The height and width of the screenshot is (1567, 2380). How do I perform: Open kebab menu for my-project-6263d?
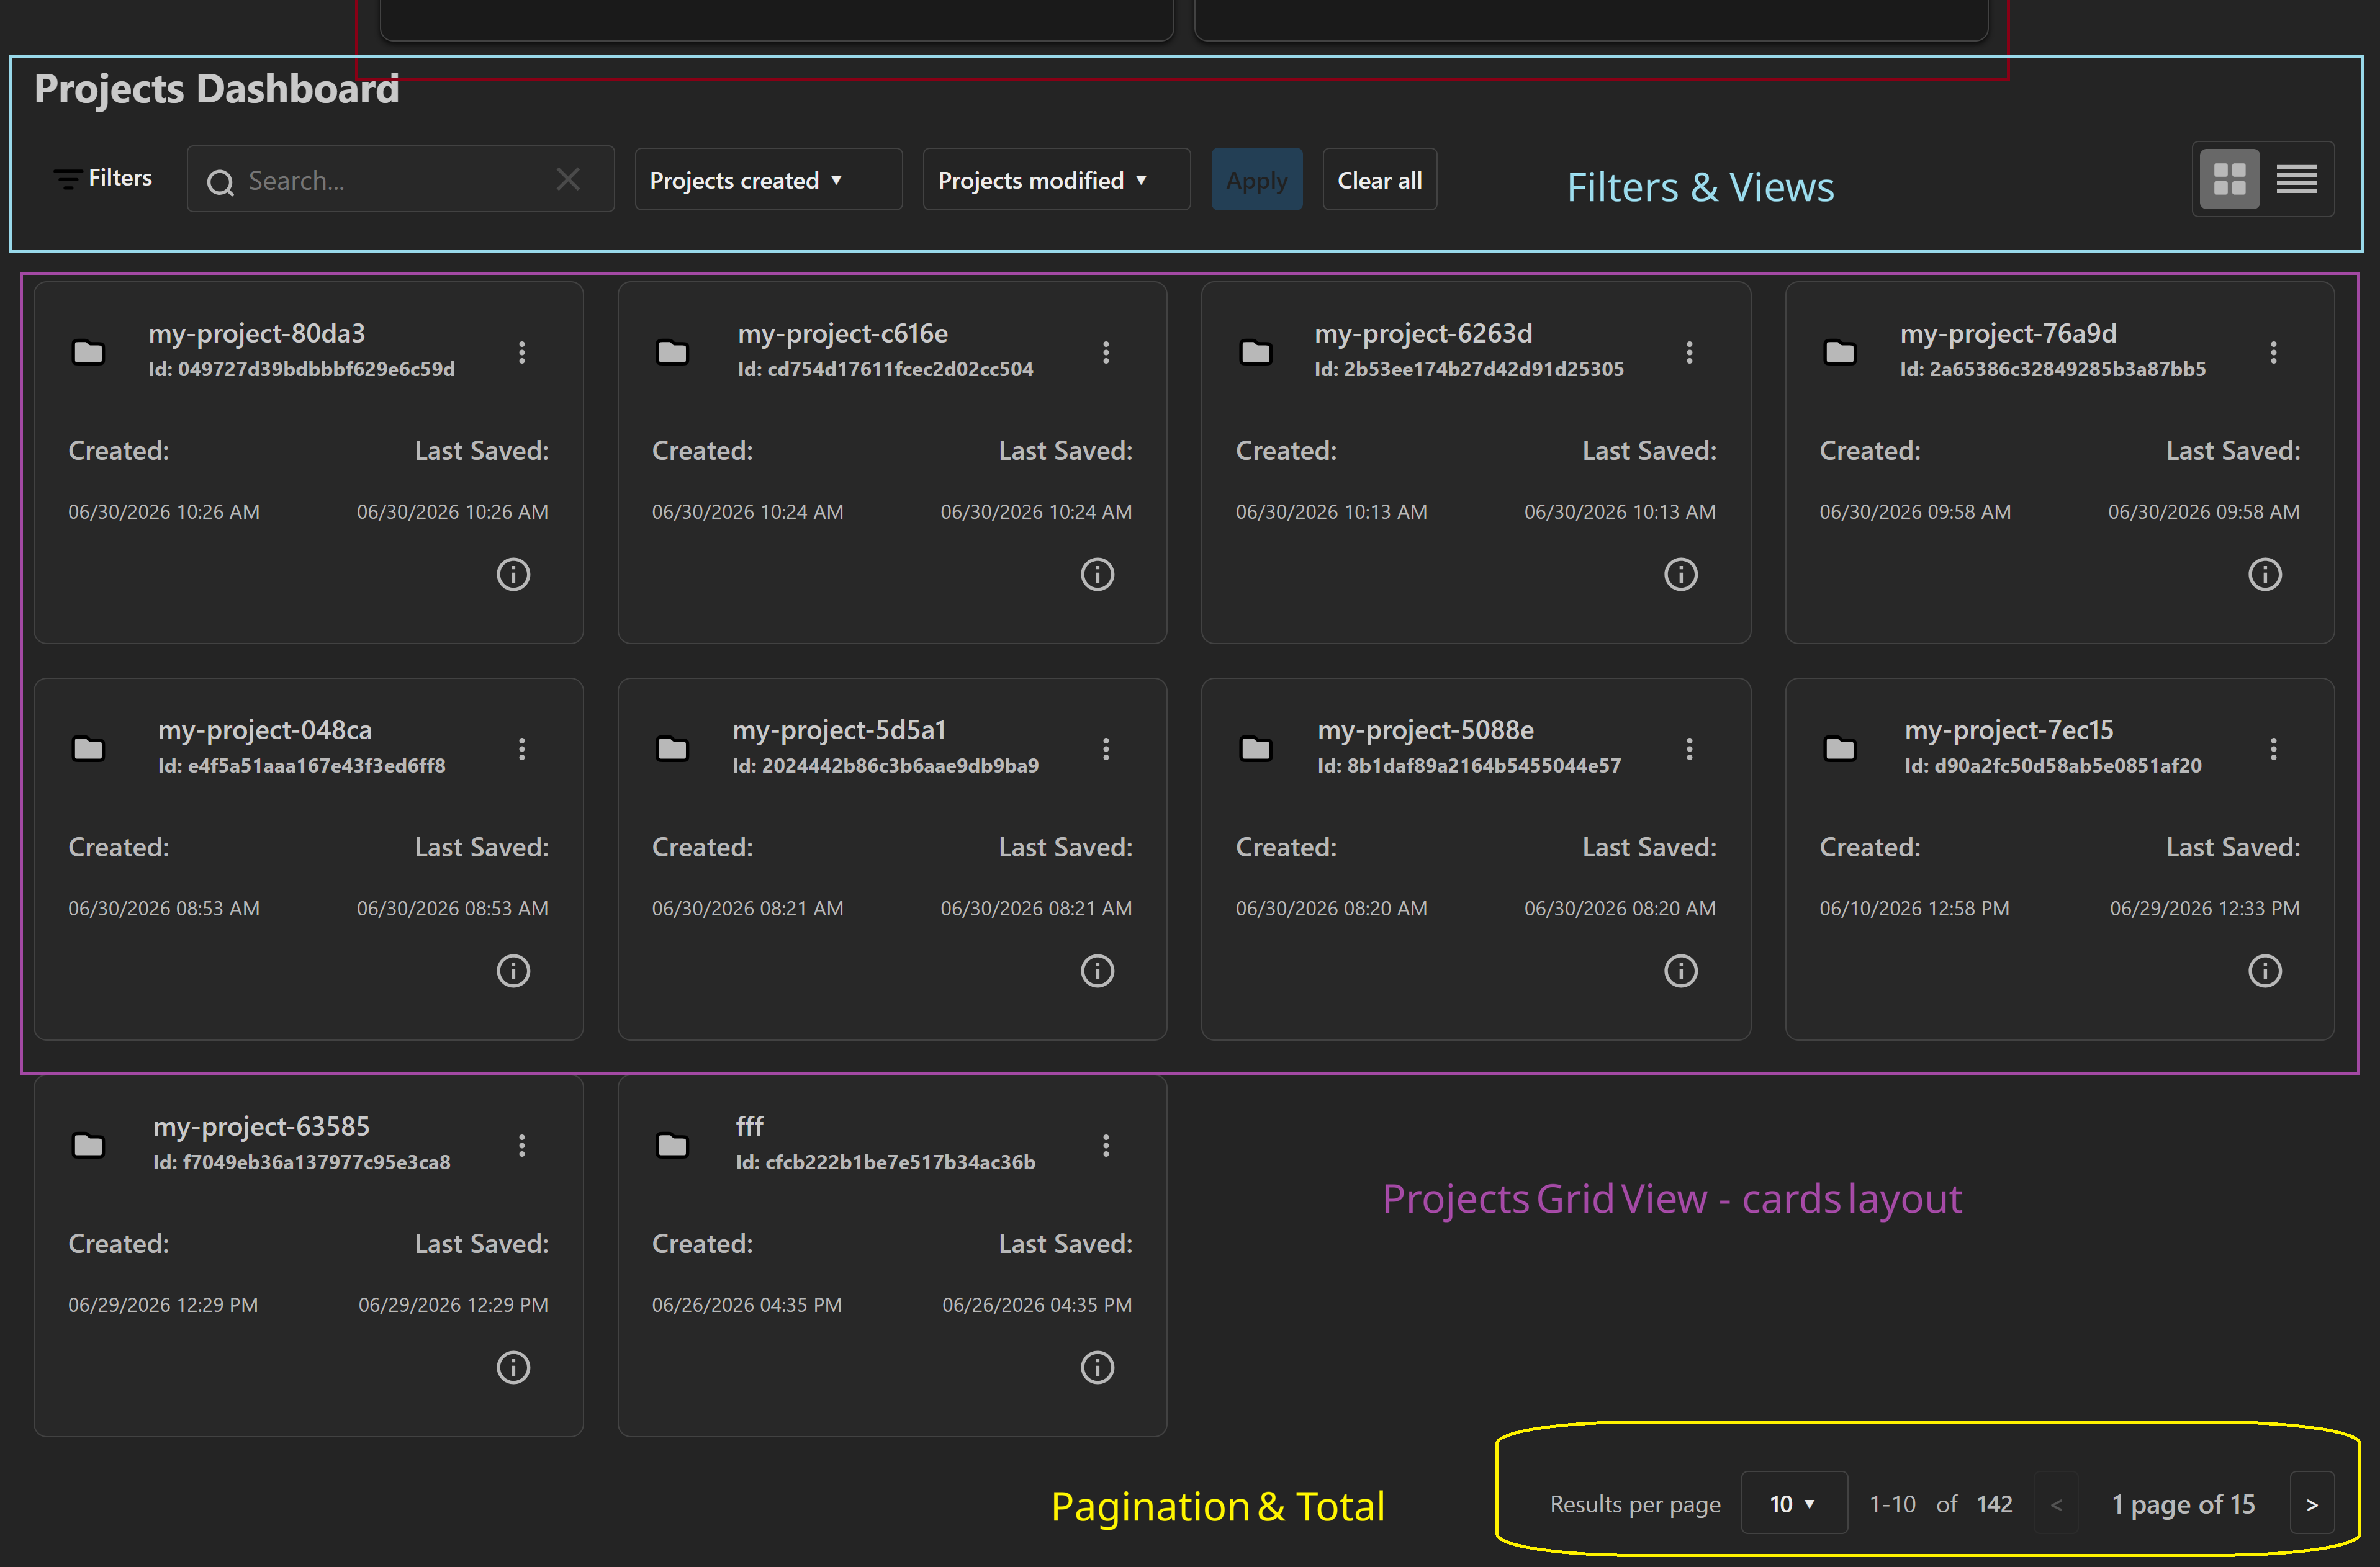[1689, 352]
